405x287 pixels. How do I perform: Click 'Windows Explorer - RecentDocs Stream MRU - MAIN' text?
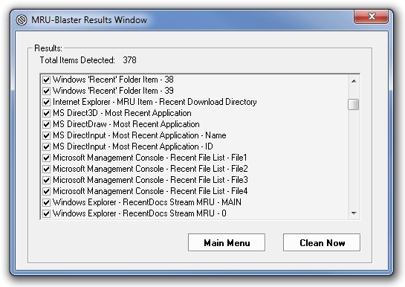pos(147,202)
